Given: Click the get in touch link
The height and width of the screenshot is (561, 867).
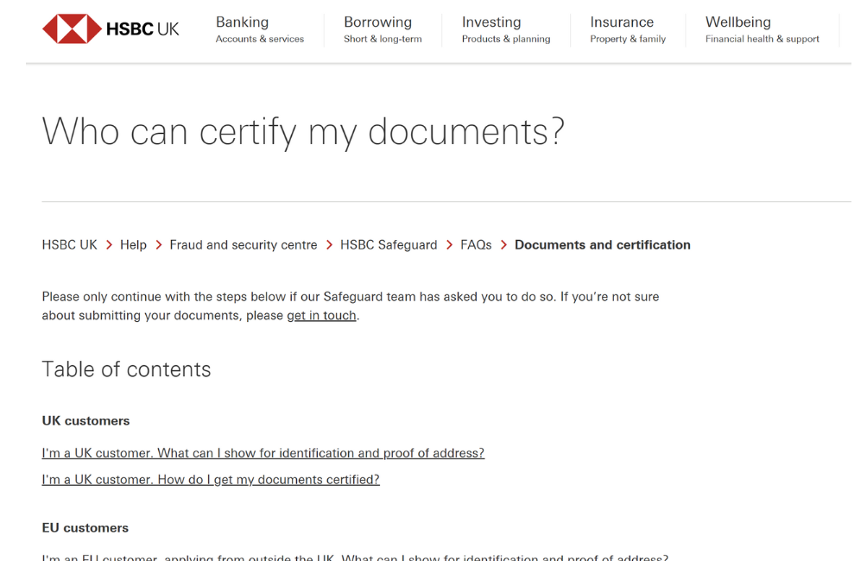Looking at the screenshot, I should click(x=321, y=315).
